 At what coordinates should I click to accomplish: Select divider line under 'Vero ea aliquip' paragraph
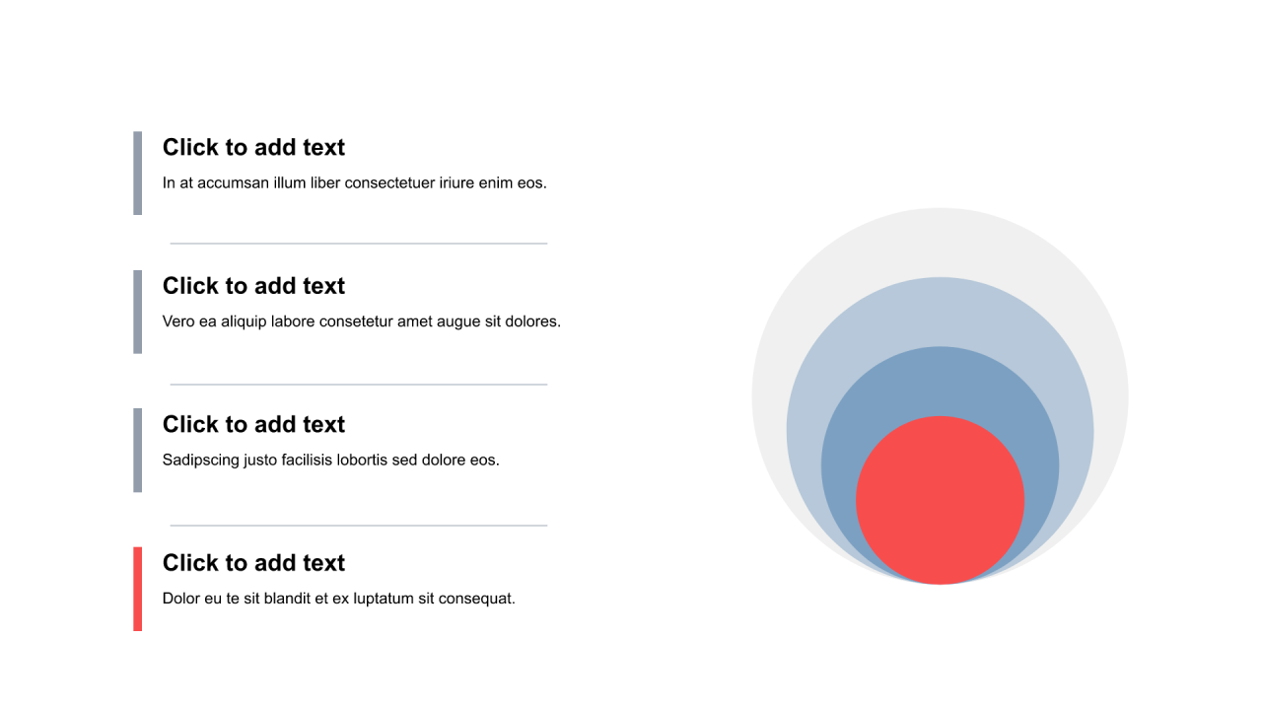pos(359,385)
